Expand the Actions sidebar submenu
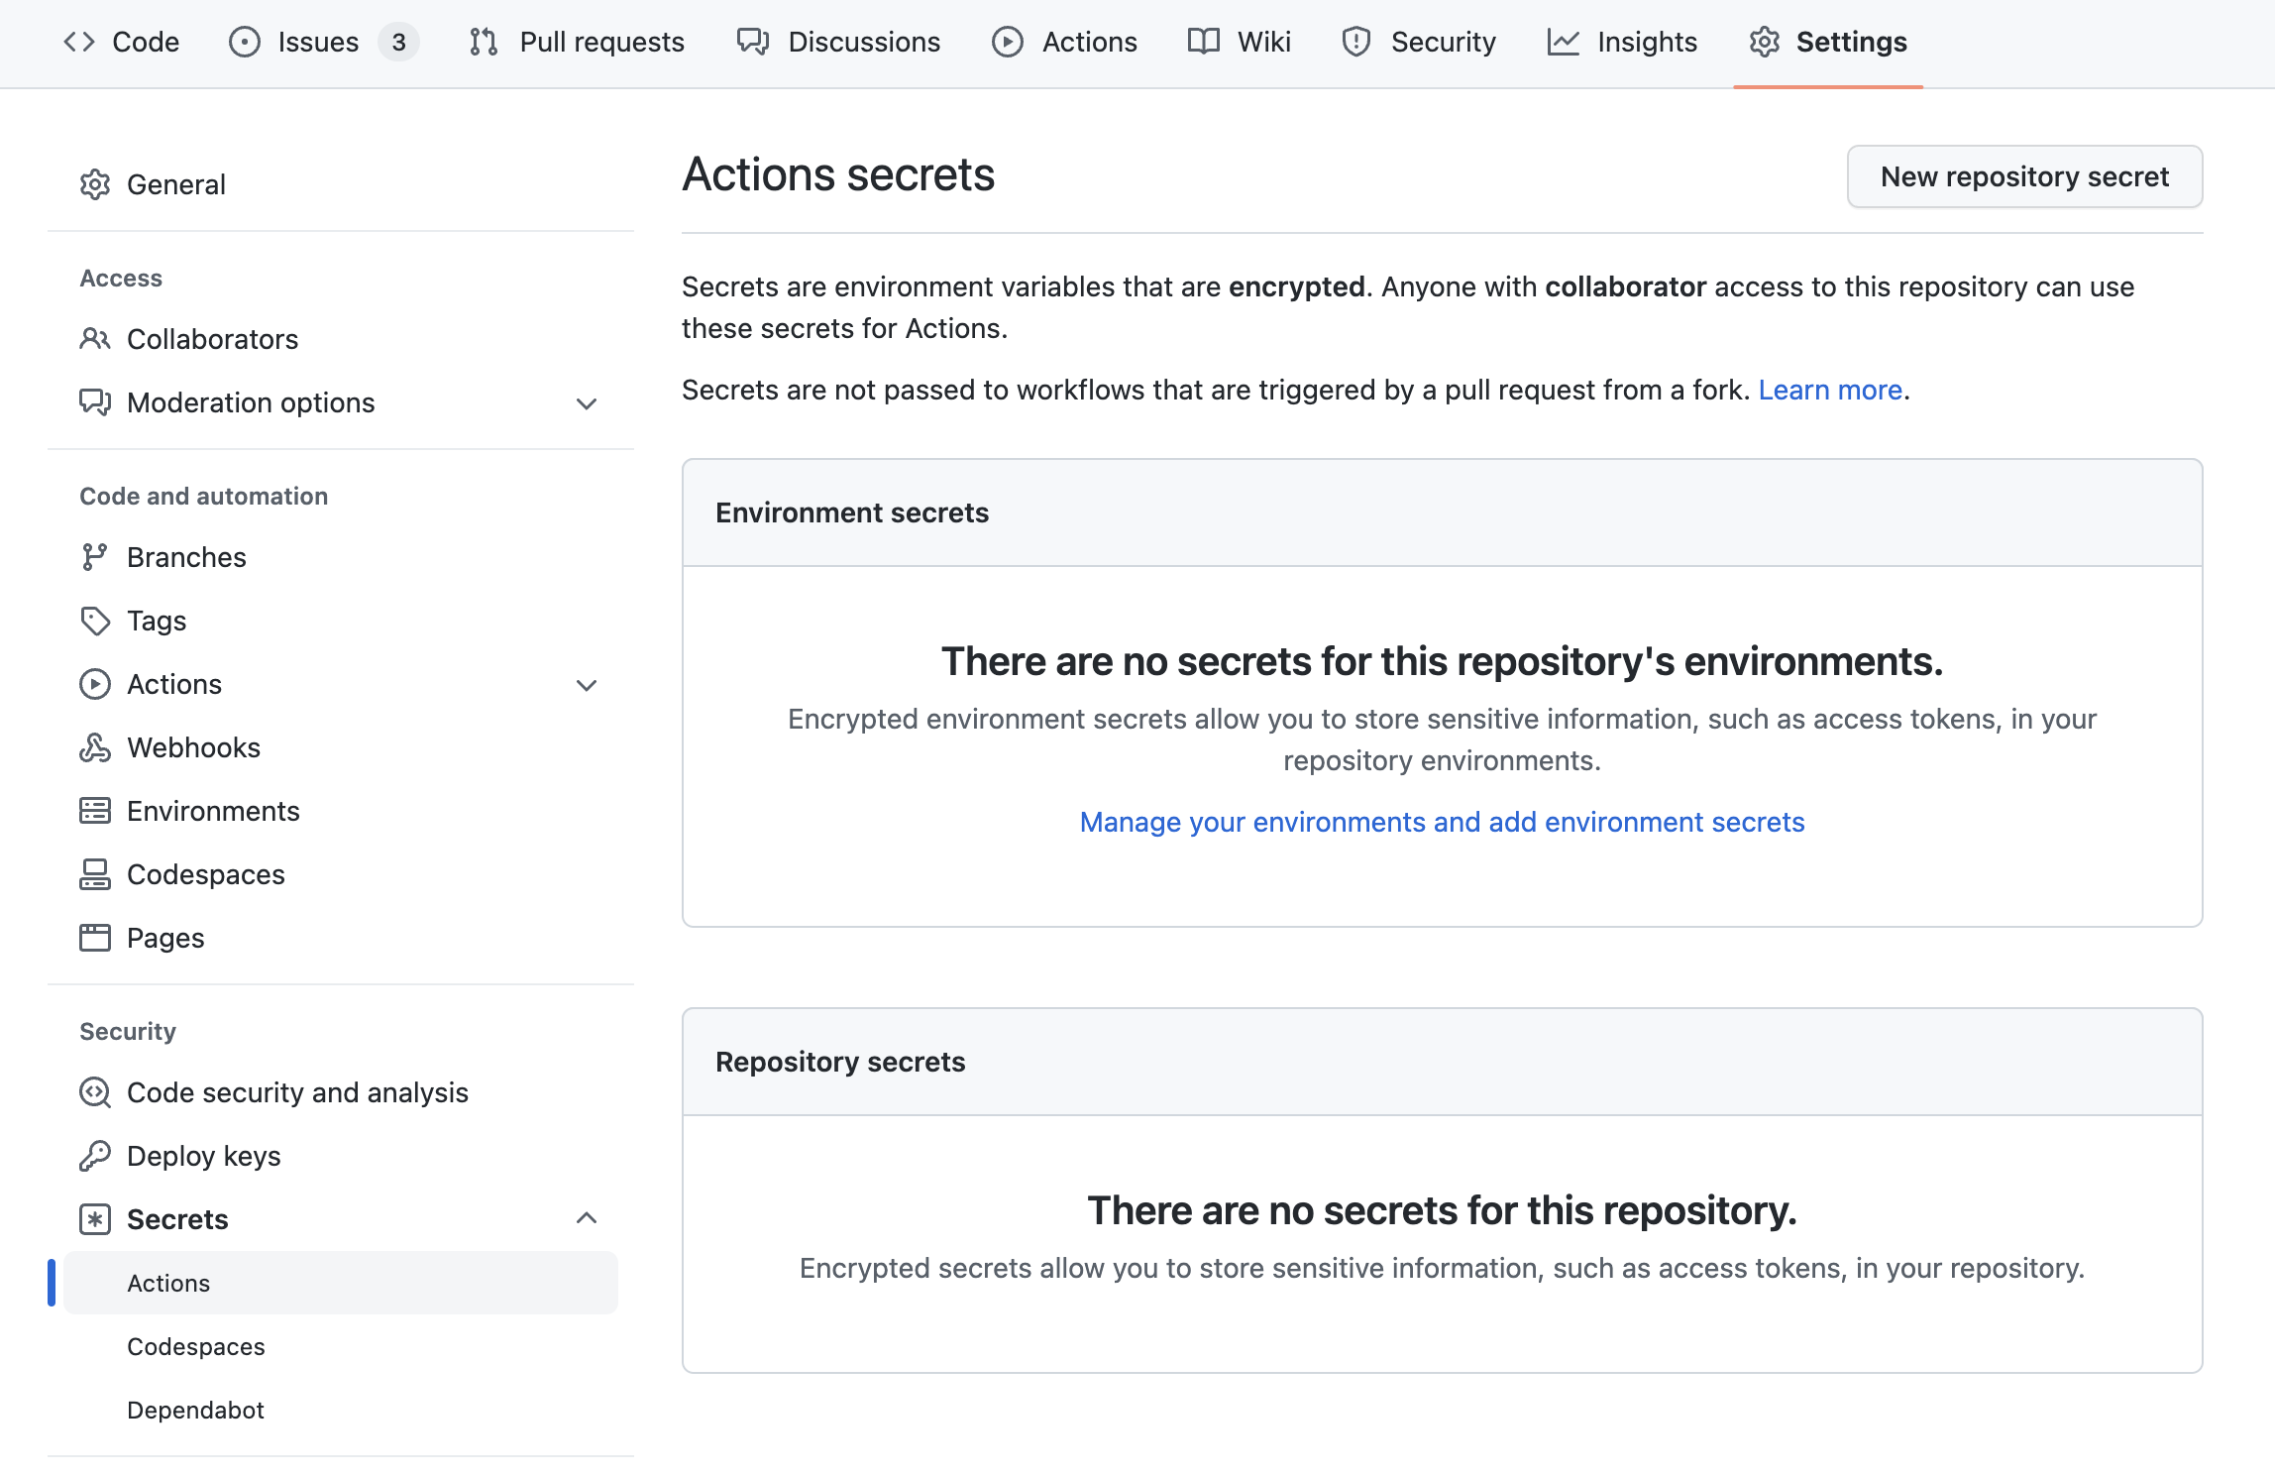This screenshot has width=2275, height=1477. (x=586, y=684)
